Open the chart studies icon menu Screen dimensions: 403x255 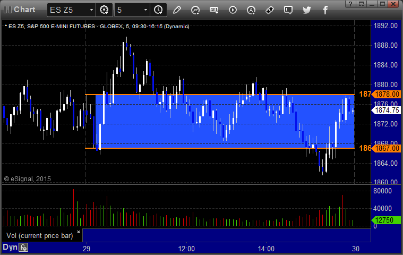pyautogui.click(x=195, y=10)
